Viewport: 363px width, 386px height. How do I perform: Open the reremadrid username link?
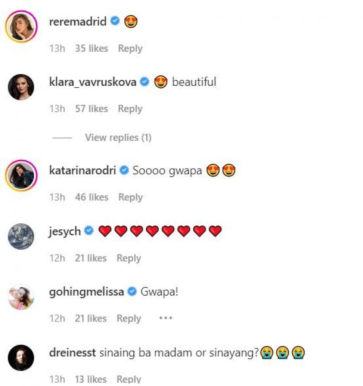click(78, 21)
